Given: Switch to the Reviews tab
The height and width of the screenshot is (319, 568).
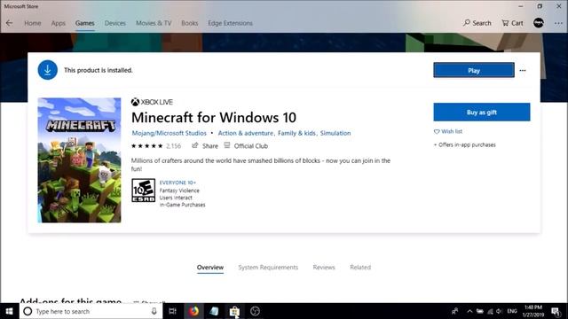Looking at the screenshot, I should pyautogui.click(x=324, y=268).
